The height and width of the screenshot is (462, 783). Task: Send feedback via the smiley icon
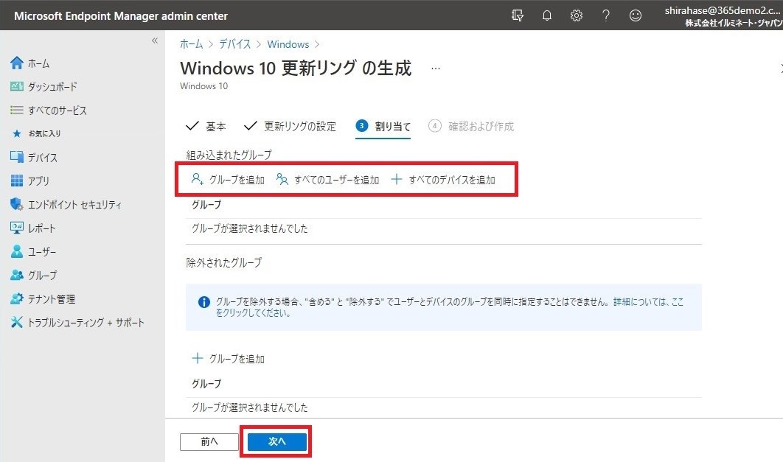(636, 15)
